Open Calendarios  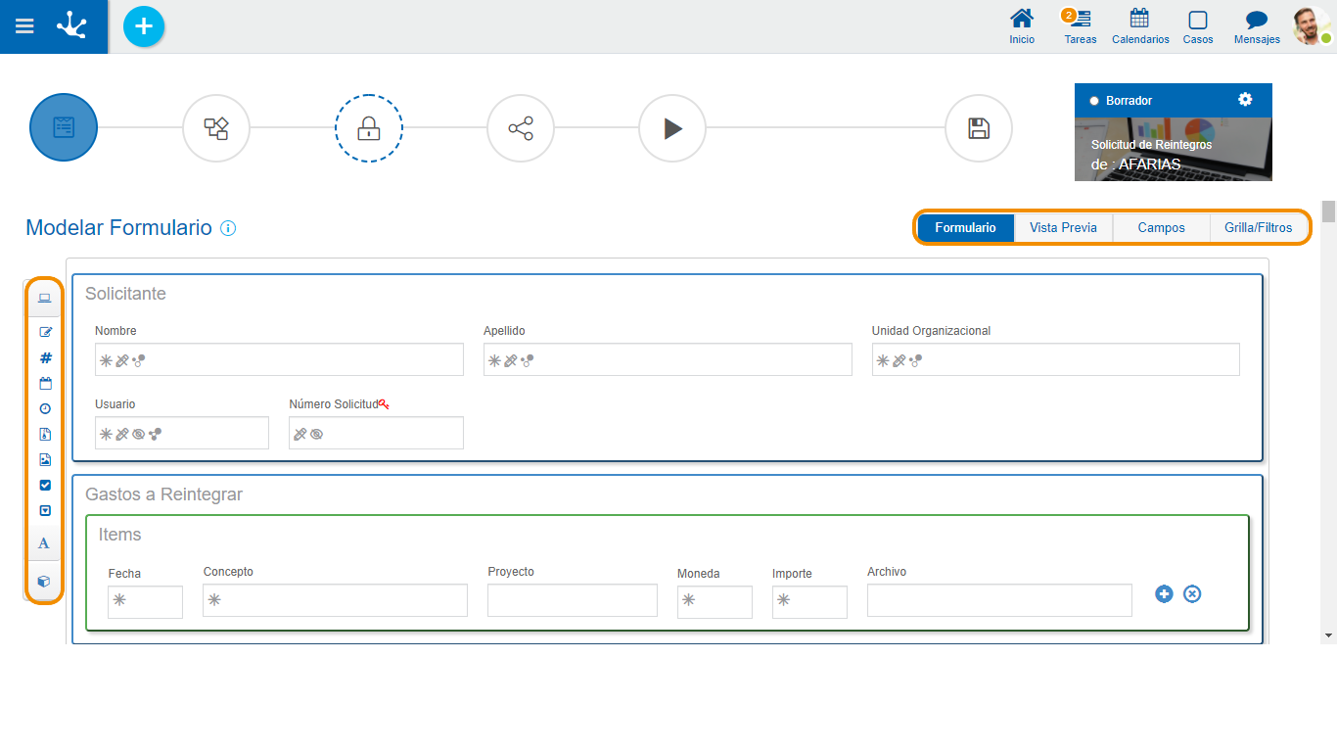coord(1140,26)
